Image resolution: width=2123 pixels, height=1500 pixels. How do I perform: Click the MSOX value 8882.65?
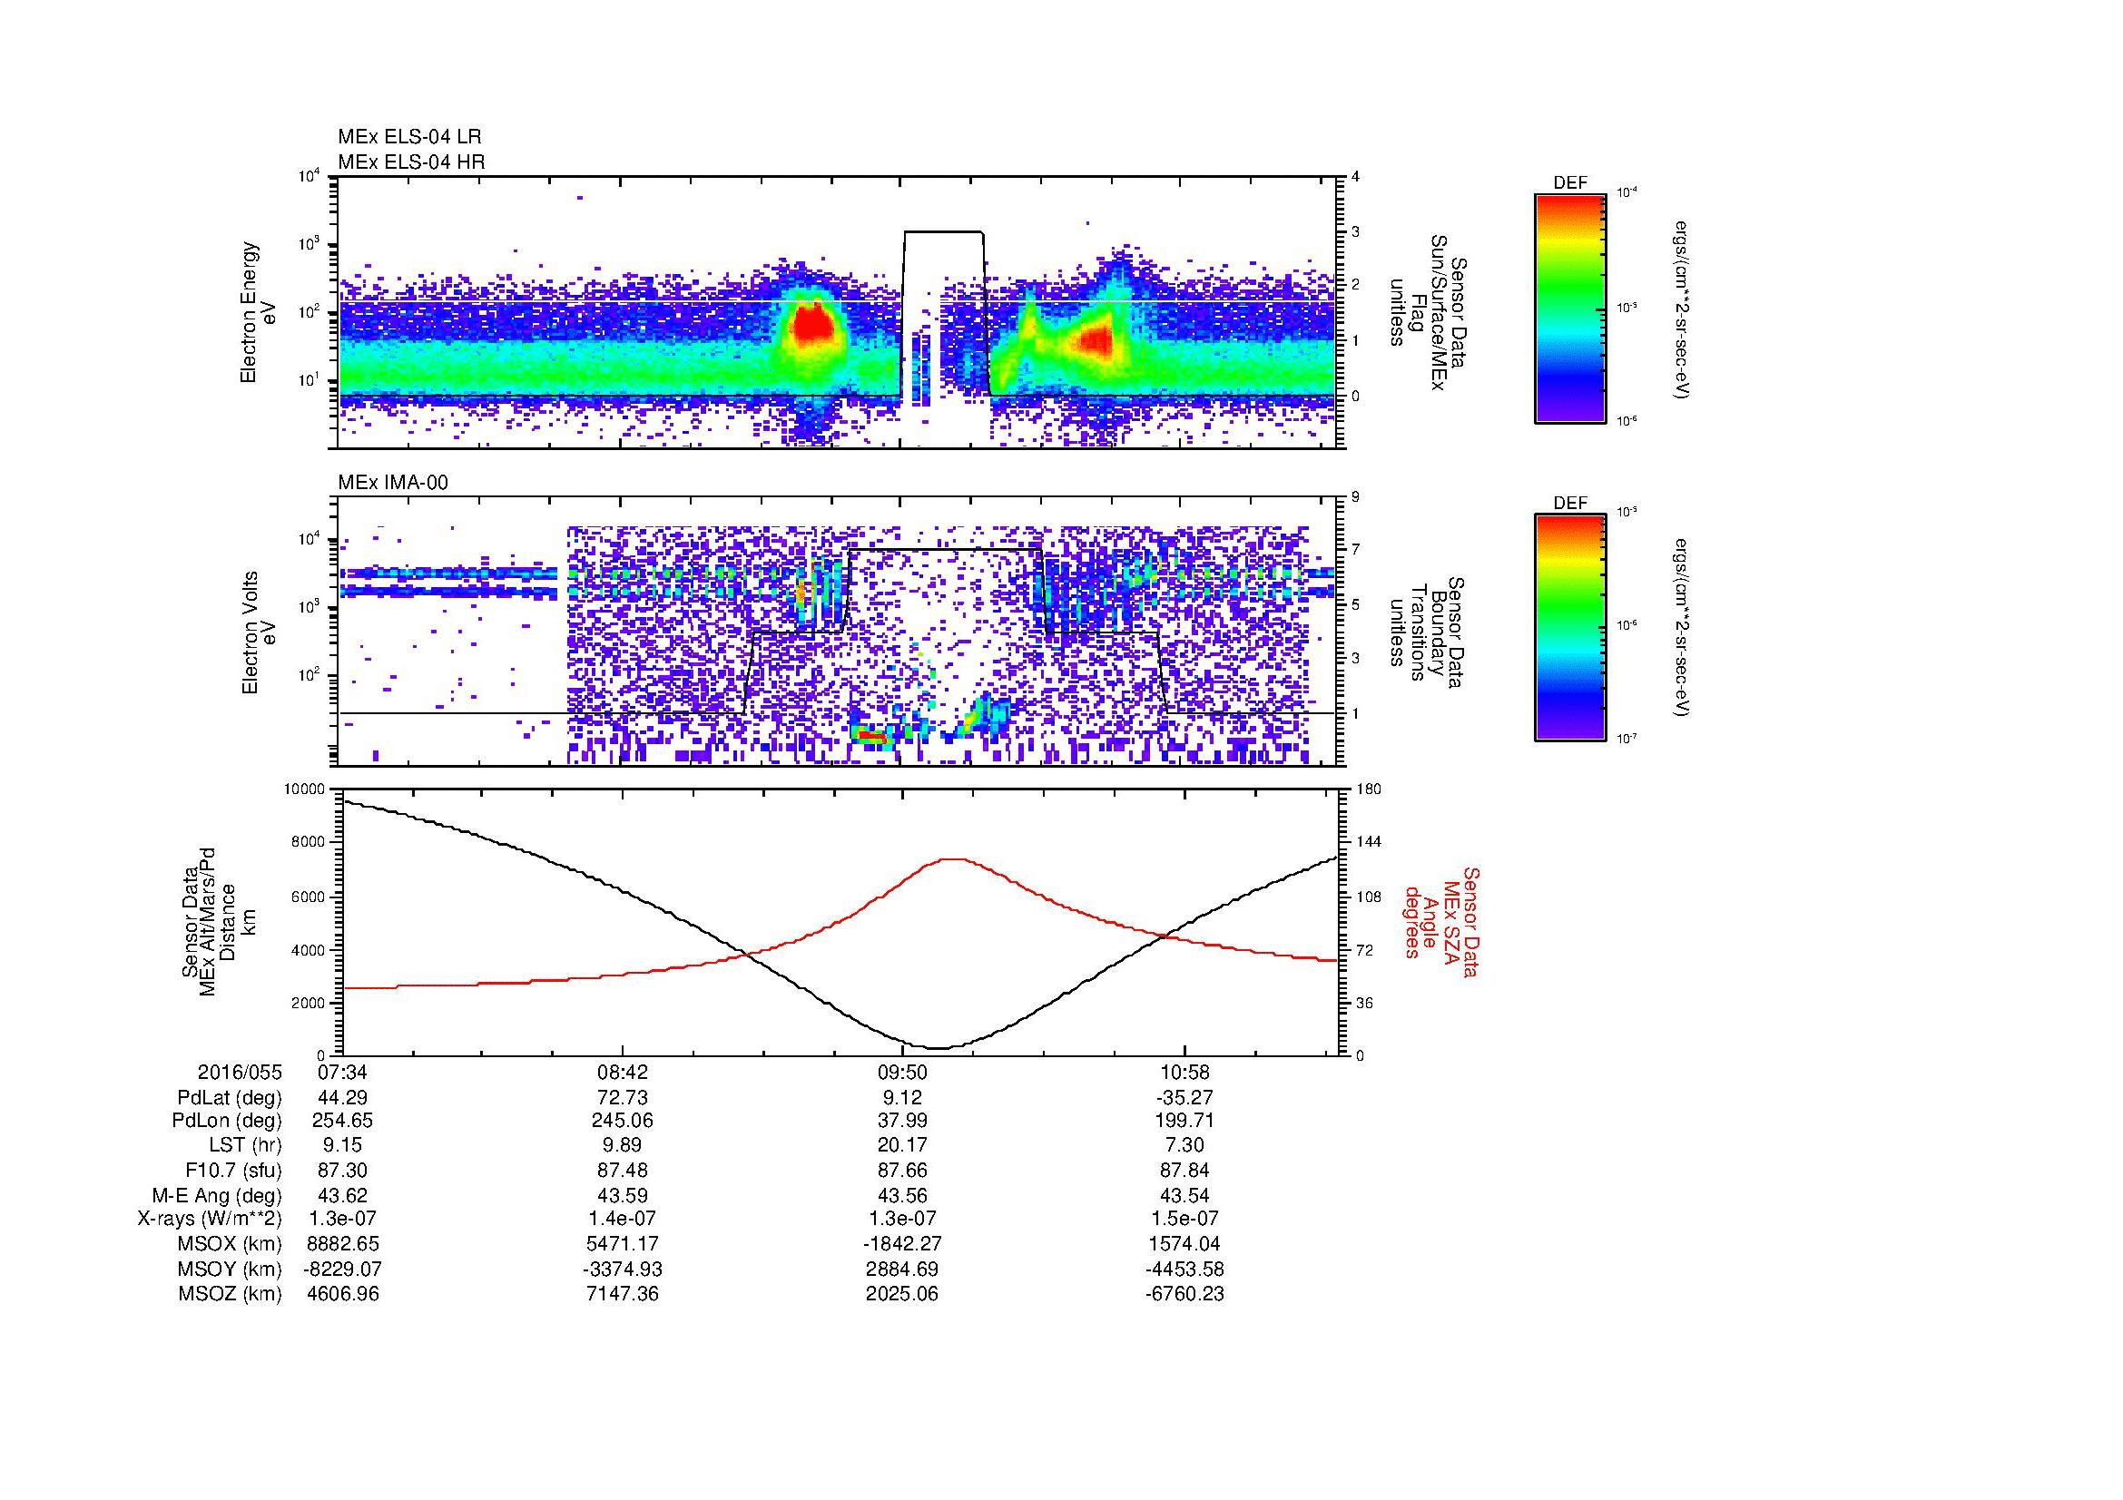click(342, 1245)
